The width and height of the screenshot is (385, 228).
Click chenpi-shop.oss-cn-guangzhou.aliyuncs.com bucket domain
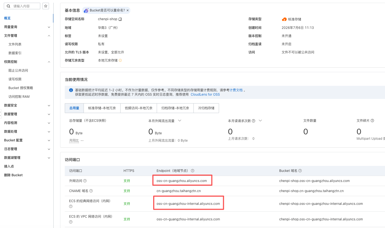click(315, 181)
